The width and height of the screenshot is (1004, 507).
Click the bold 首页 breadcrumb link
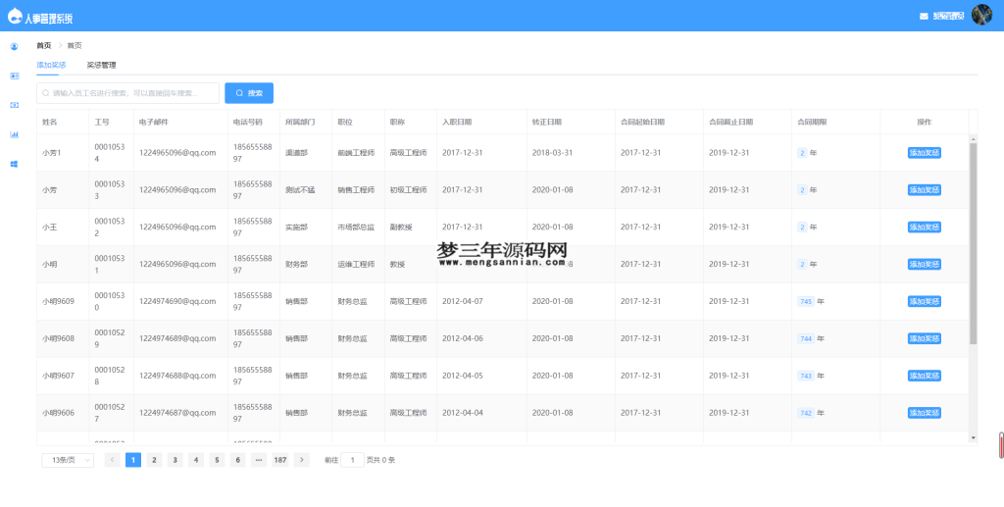click(x=43, y=45)
